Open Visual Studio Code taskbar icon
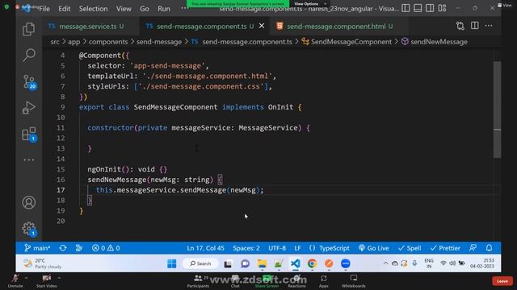517x290 pixels. click(x=296, y=263)
